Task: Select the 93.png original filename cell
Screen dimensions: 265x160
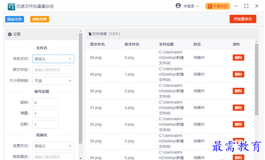Action: [96, 141]
